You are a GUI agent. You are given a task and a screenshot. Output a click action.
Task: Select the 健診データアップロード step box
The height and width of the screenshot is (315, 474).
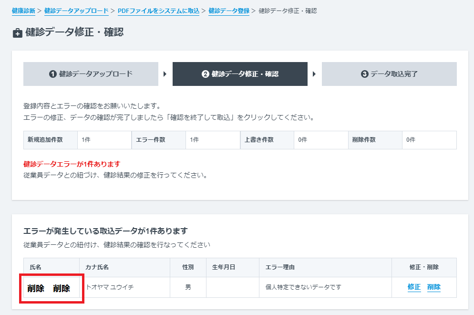91,74
